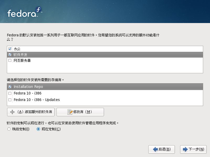Toggle the Installation Repo checkbox
This screenshot has height=157, width=210.
[10, 87]
